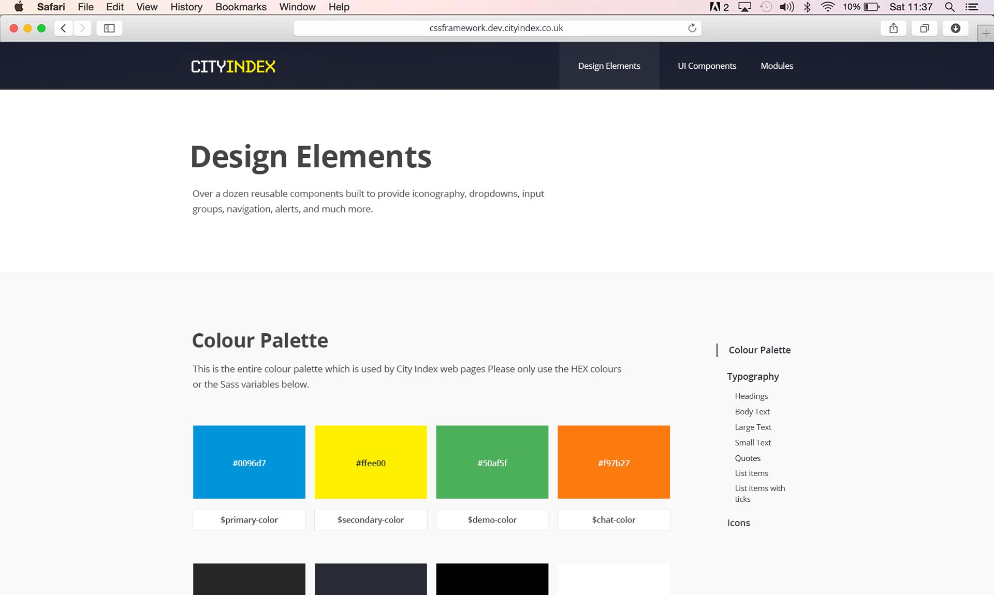
Task: Click the $secondary-color variable field
Action: click(371, 520)
